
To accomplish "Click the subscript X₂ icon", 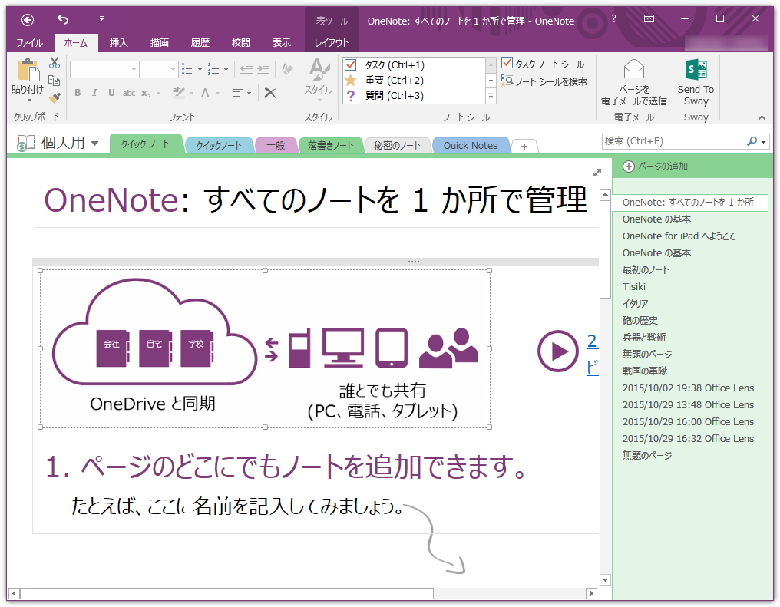I will tap(145, 92).
